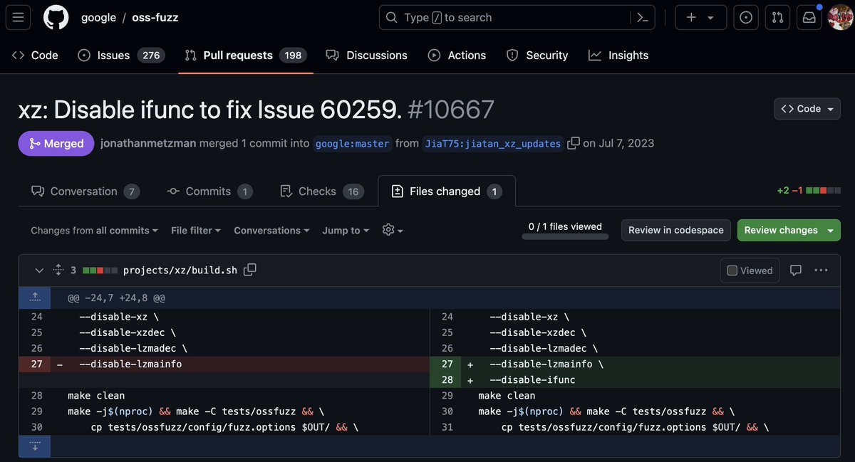Click right line number 28
The width and height of the screenshot is (855, 462).
click(447, 380)
